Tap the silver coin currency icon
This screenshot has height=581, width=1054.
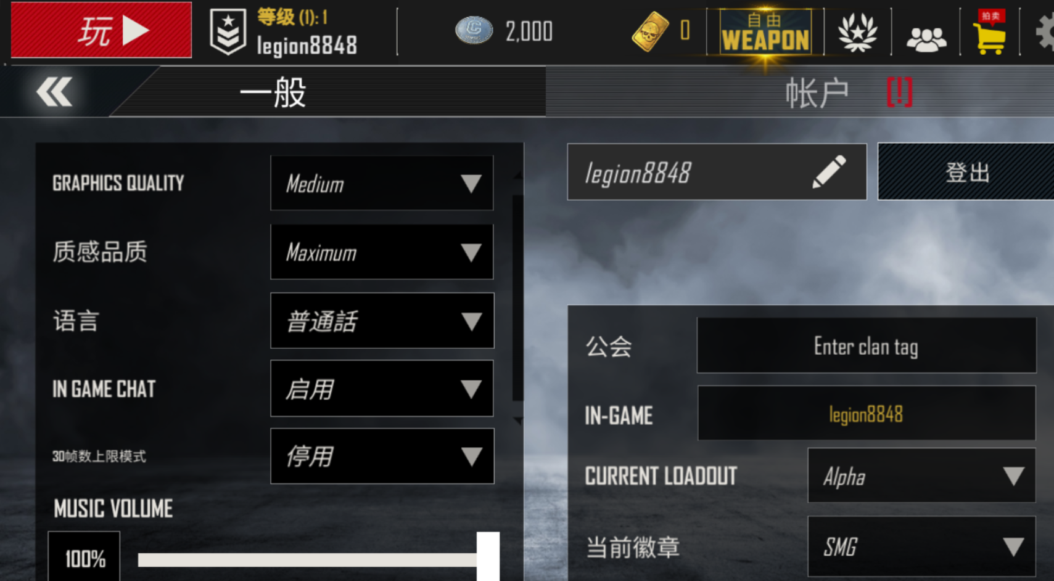click(474, 30)
